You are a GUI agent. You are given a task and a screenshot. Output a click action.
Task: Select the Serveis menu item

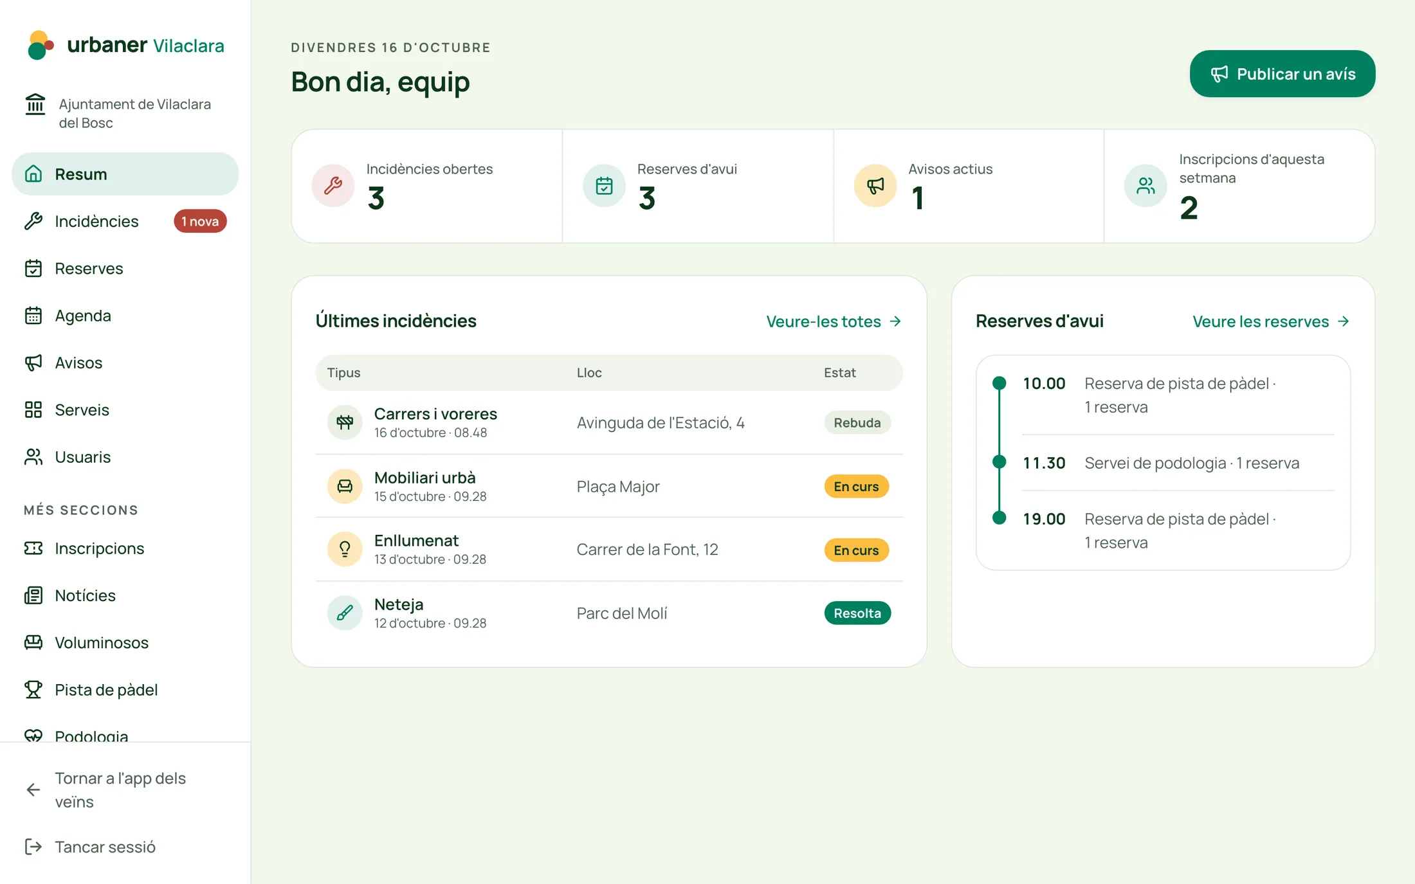(x=125, y=410)
